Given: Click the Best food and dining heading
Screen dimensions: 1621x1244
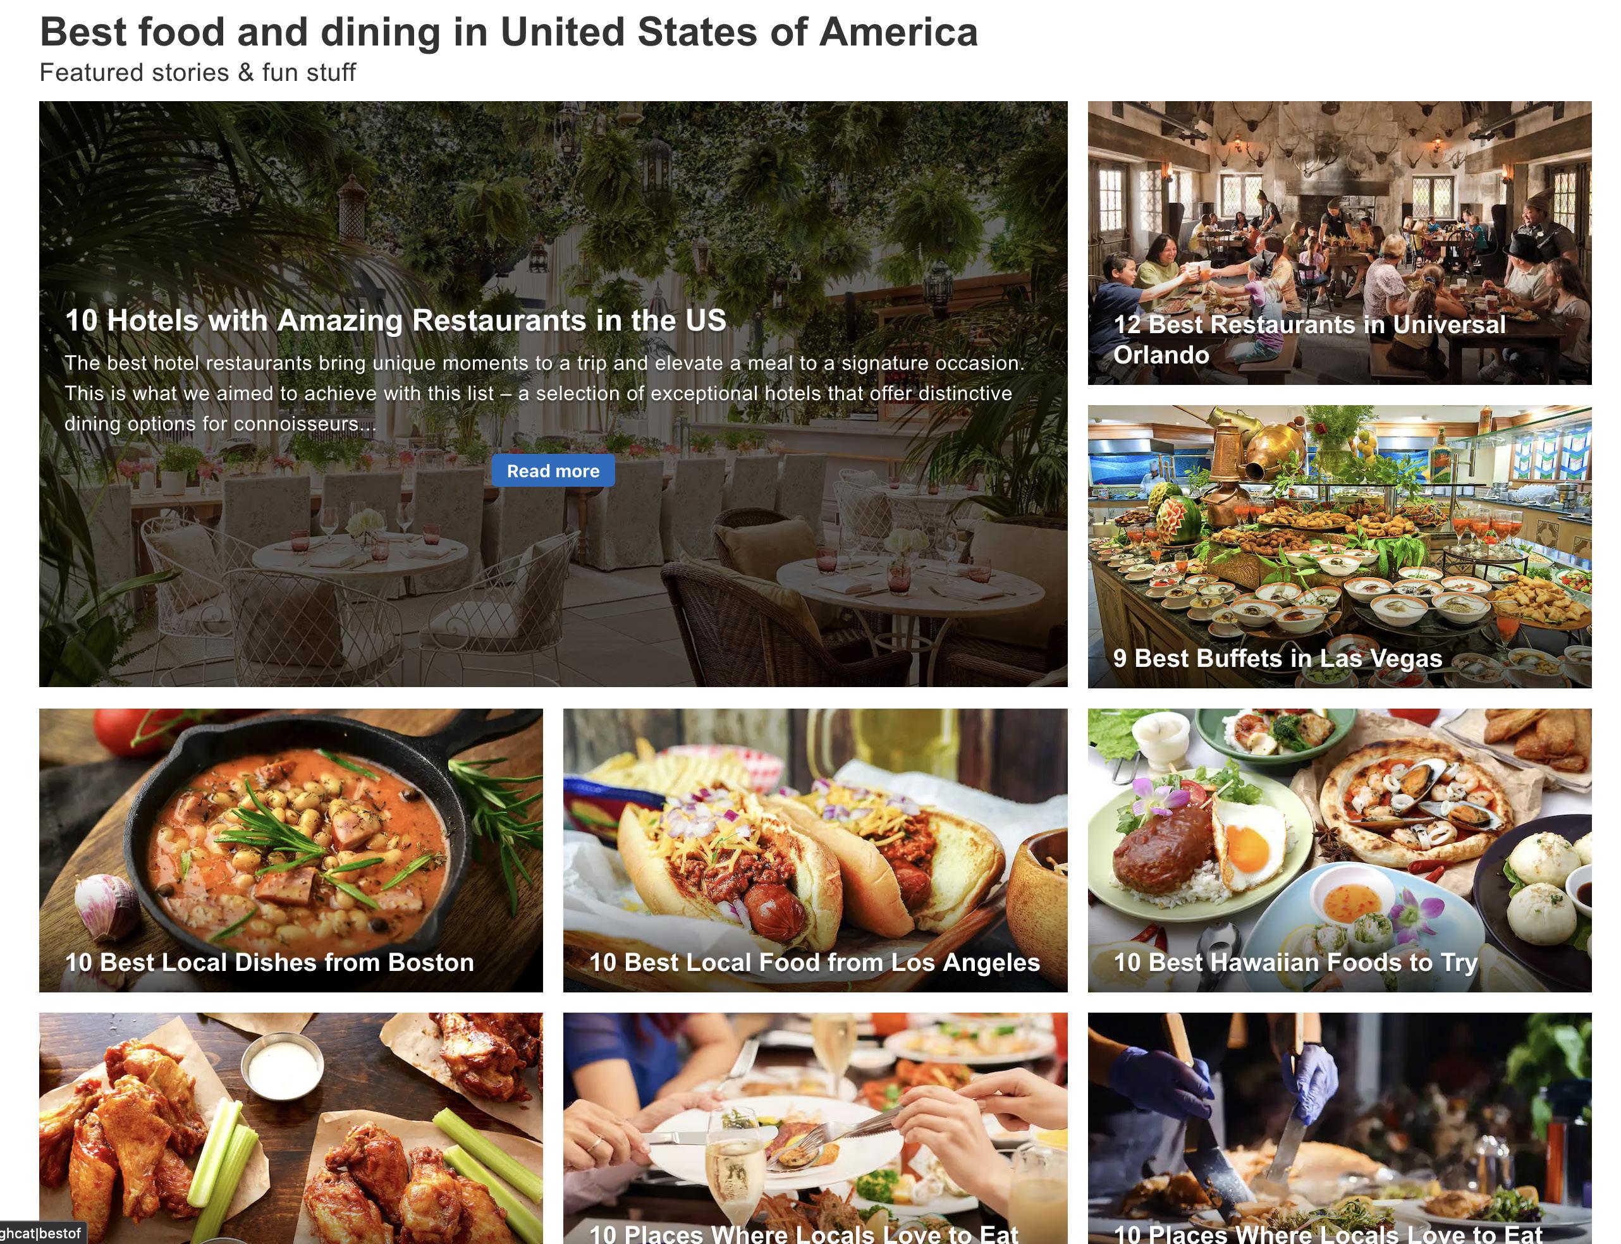Looking at the screenshot, I should click(509, 32).
